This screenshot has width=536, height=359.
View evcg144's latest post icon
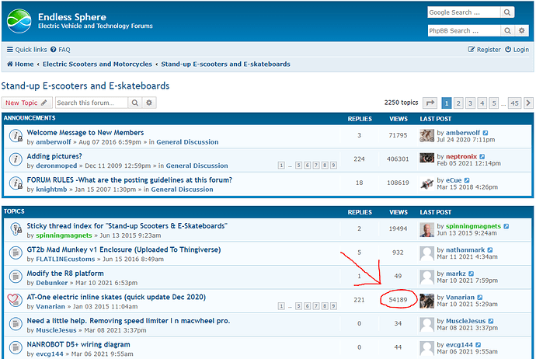[479, 345]
